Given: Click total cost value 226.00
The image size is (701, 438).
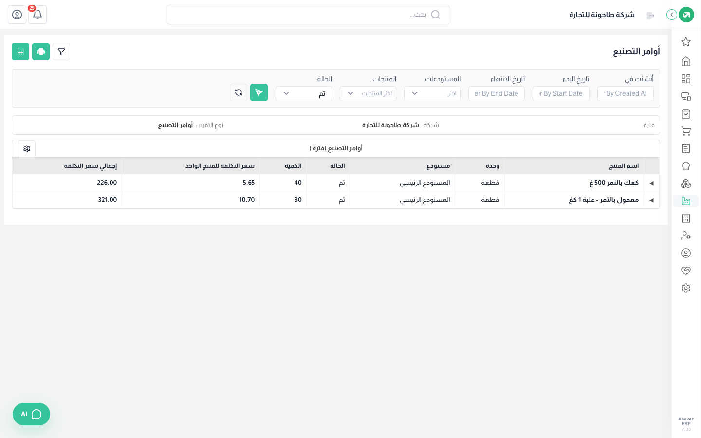Looking at the screenshot, I should click(x=107, y=183).
